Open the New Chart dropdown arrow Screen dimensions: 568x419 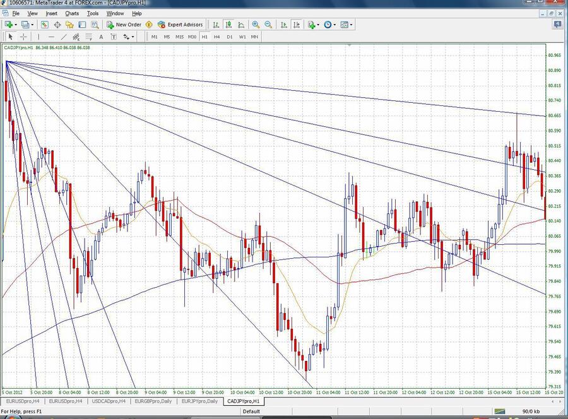point(17,25)
